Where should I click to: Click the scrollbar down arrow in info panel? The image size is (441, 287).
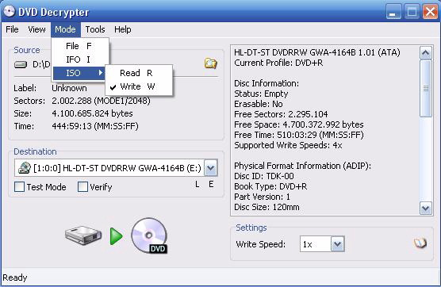(425, 209)
